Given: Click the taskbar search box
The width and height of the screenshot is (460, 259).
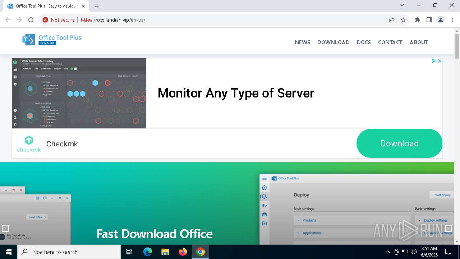Looking at the screenshot, I should [69, 252].
